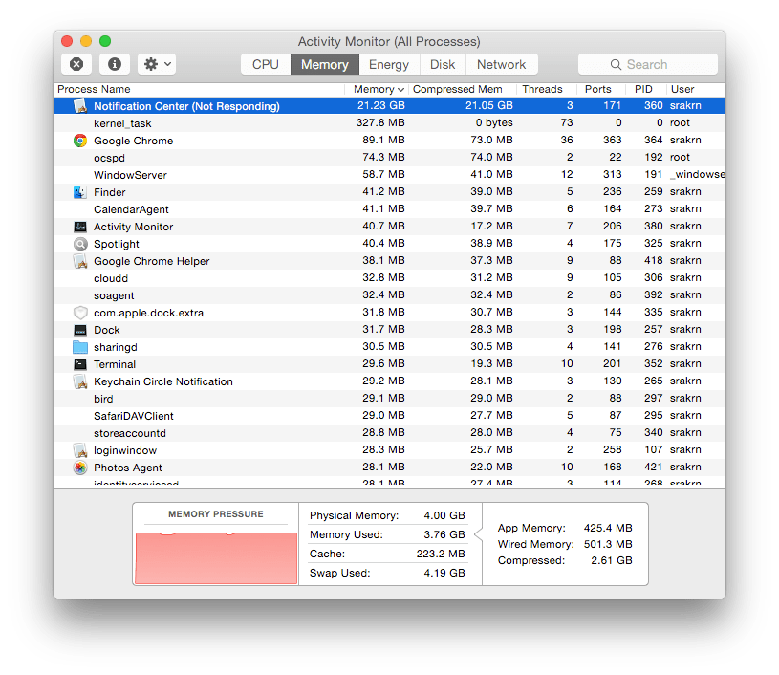Click the Dock process icon
This screenshot has width=779, height=675.
(80, 330)
